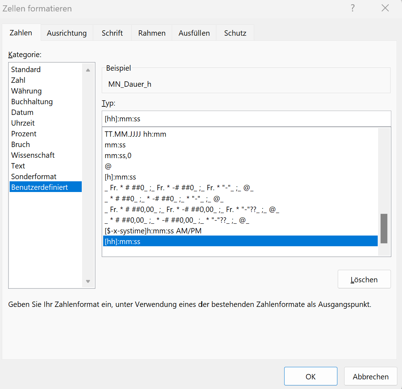Choose the Währung category
Image resolution: width=402 pixels, height=389 pixels.
[46, 91]
